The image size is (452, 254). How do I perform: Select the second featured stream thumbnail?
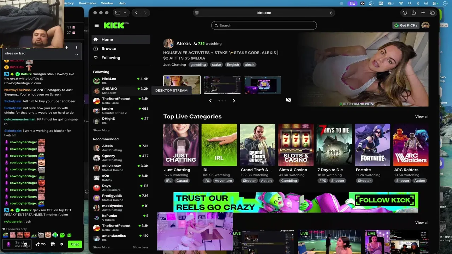222,85
